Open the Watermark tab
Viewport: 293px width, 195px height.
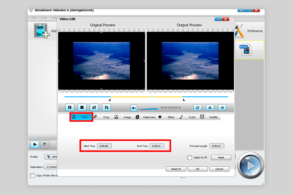pyautogui.click(x=146, y=117)
